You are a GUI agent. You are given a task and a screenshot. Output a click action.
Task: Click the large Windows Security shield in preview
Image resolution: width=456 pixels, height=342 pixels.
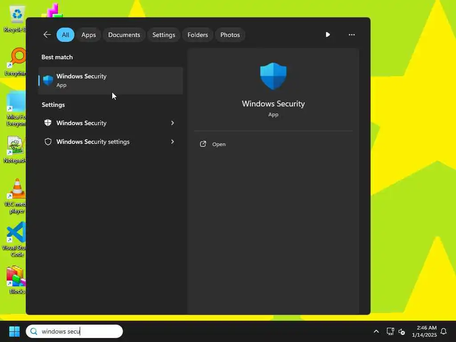tap(273, 76)
